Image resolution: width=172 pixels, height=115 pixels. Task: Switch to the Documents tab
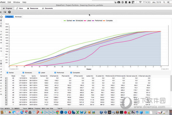pos(47,8)
